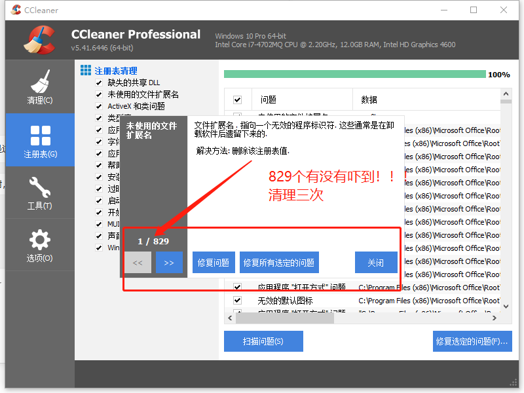Click the scroll down arrow of results list

pyautogui.click(x=506, y=307)
